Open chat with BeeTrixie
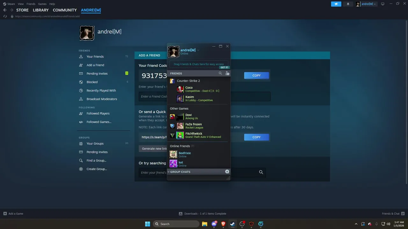408x229 pixels. pyautogui.click(x=199, y=155)
